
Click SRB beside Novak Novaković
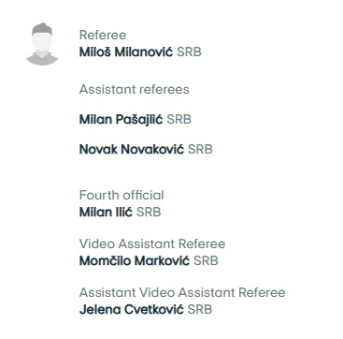(200, 150)
